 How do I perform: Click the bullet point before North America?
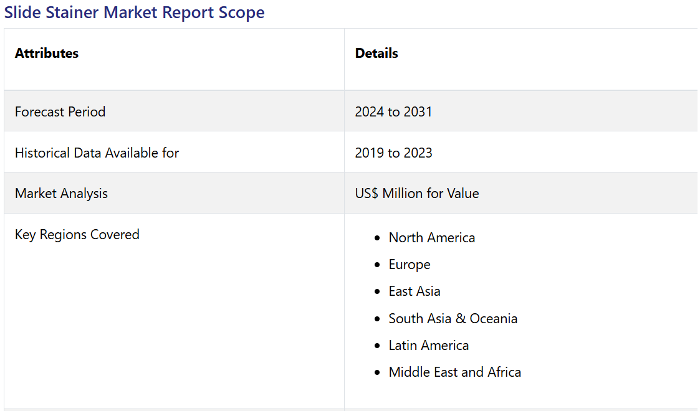pos(377,239)
